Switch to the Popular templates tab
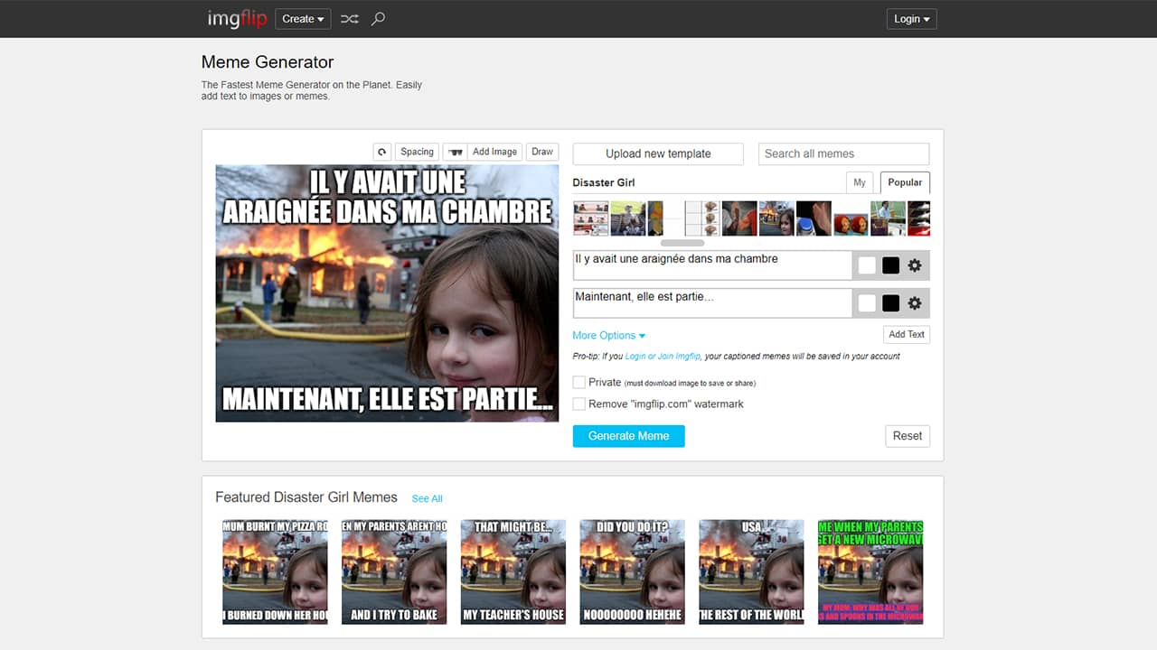This screenshot has height=650, width=1157. pyautogui.click(x=905, y=182)
